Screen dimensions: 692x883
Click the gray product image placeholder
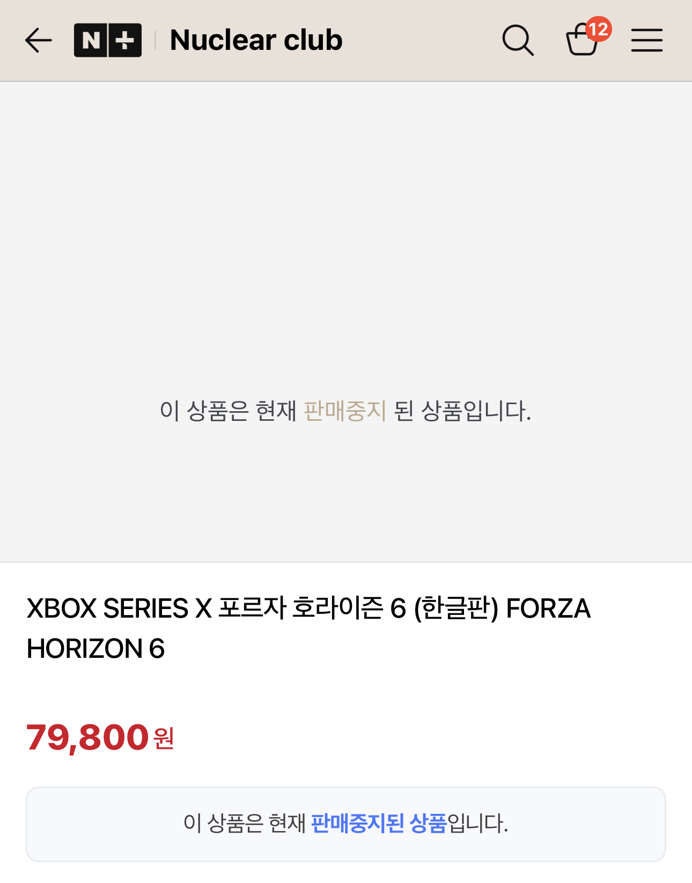[x=346, y=322]
